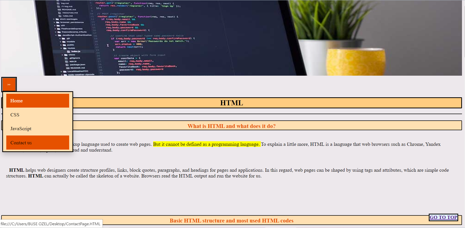Open the "CSS" page
Viewport: 465px width, 228px height.
click(15, 115)
